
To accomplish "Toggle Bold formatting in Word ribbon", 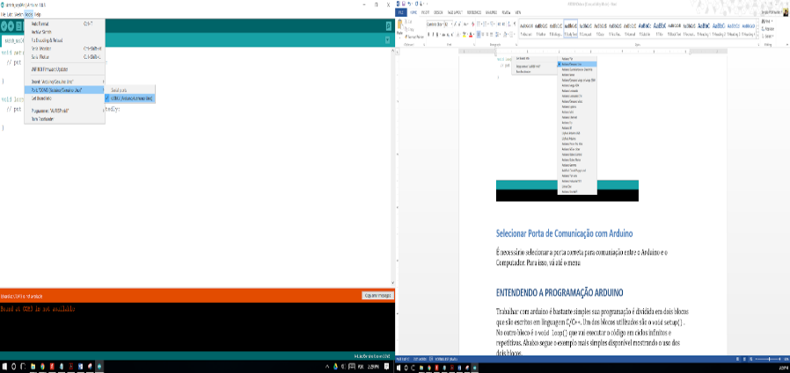I will click(428, 34).
